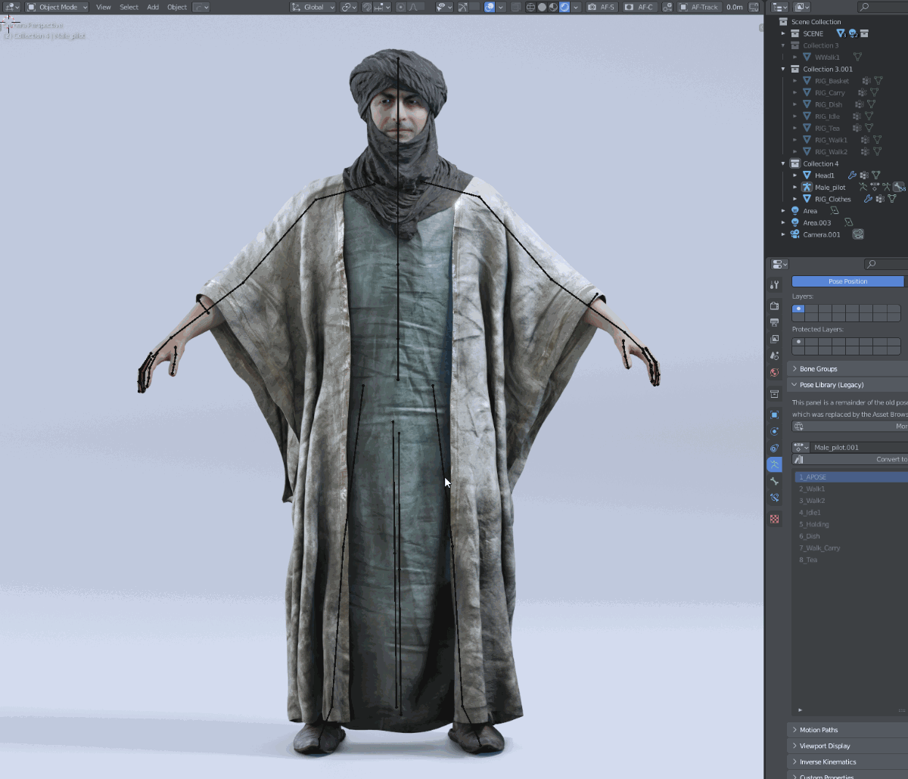
Task: Open the View menu
Action: 104,7
